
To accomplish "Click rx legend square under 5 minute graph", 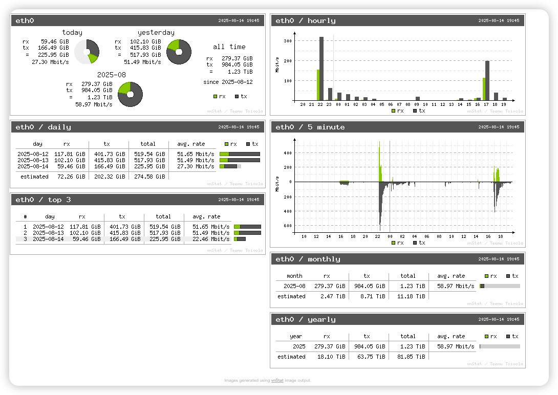I will pos(393,243).
